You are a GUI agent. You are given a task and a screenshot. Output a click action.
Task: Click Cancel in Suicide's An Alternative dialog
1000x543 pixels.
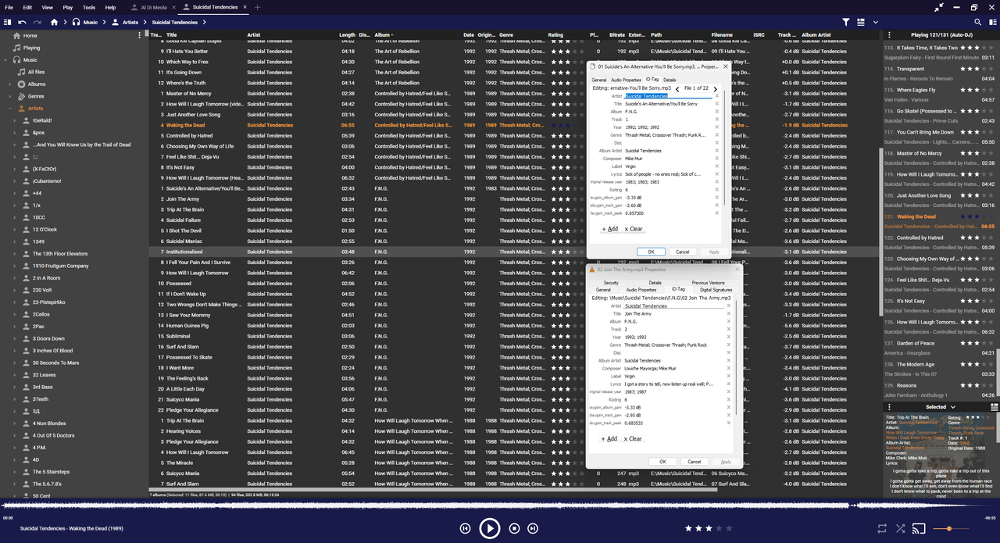(683, 252)
